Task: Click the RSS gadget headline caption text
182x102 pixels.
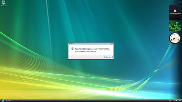Action: click(175, 14)
